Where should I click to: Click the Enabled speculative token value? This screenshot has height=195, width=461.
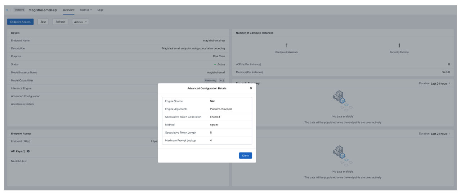point(215,117)
